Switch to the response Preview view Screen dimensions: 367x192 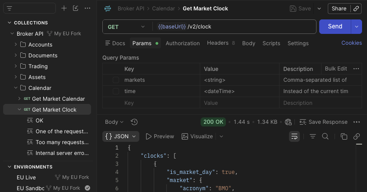160,136
